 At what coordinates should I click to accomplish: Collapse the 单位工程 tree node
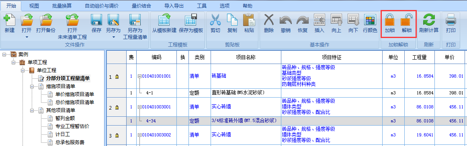click(x=23, y=70)
